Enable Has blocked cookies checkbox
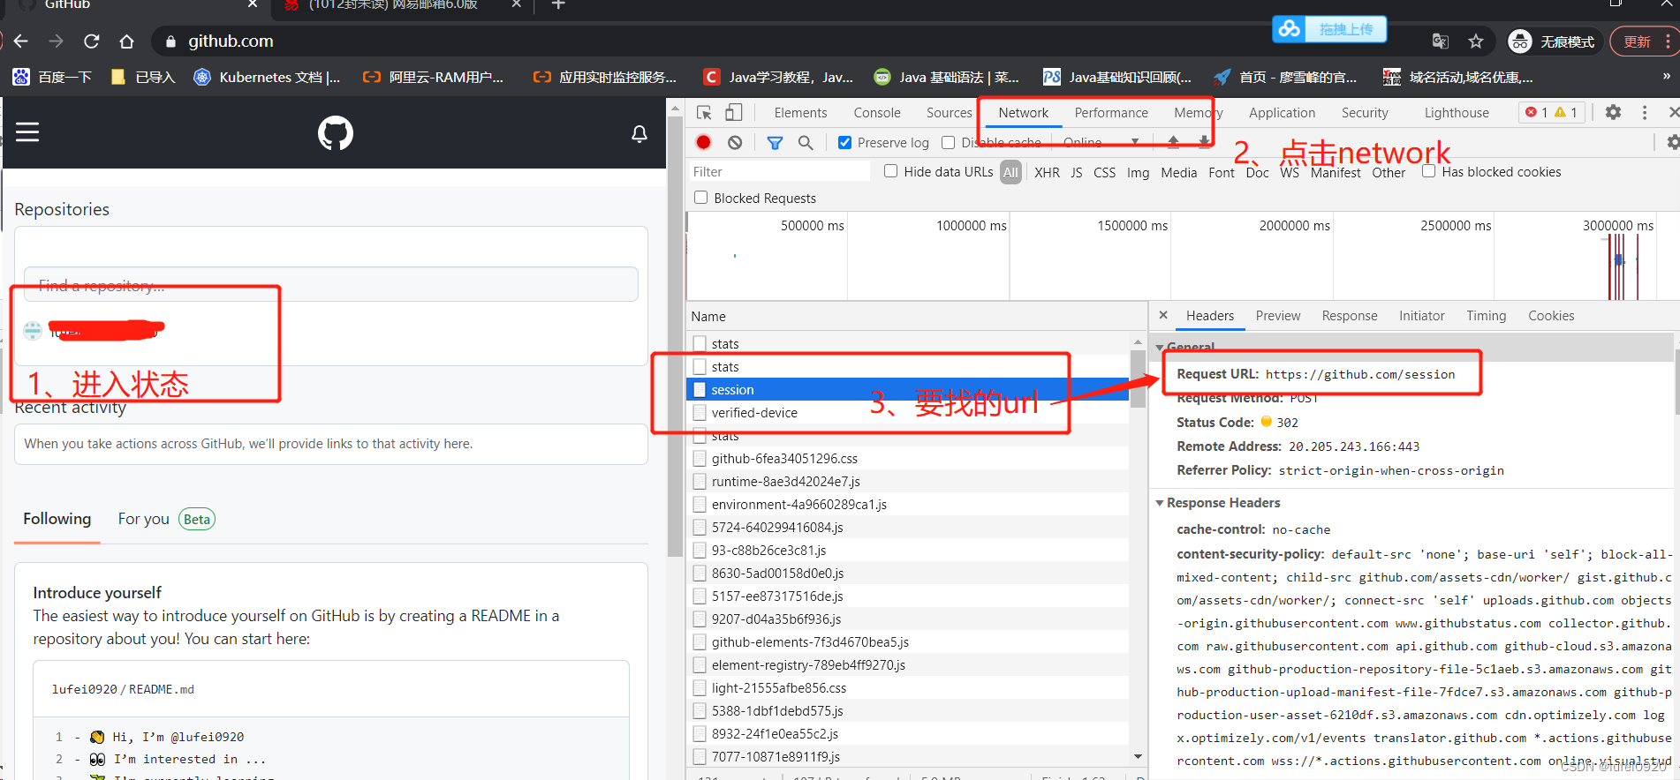Viewport: 1680px width, 780px height. pyautogui.click(x=1429, y=171)
